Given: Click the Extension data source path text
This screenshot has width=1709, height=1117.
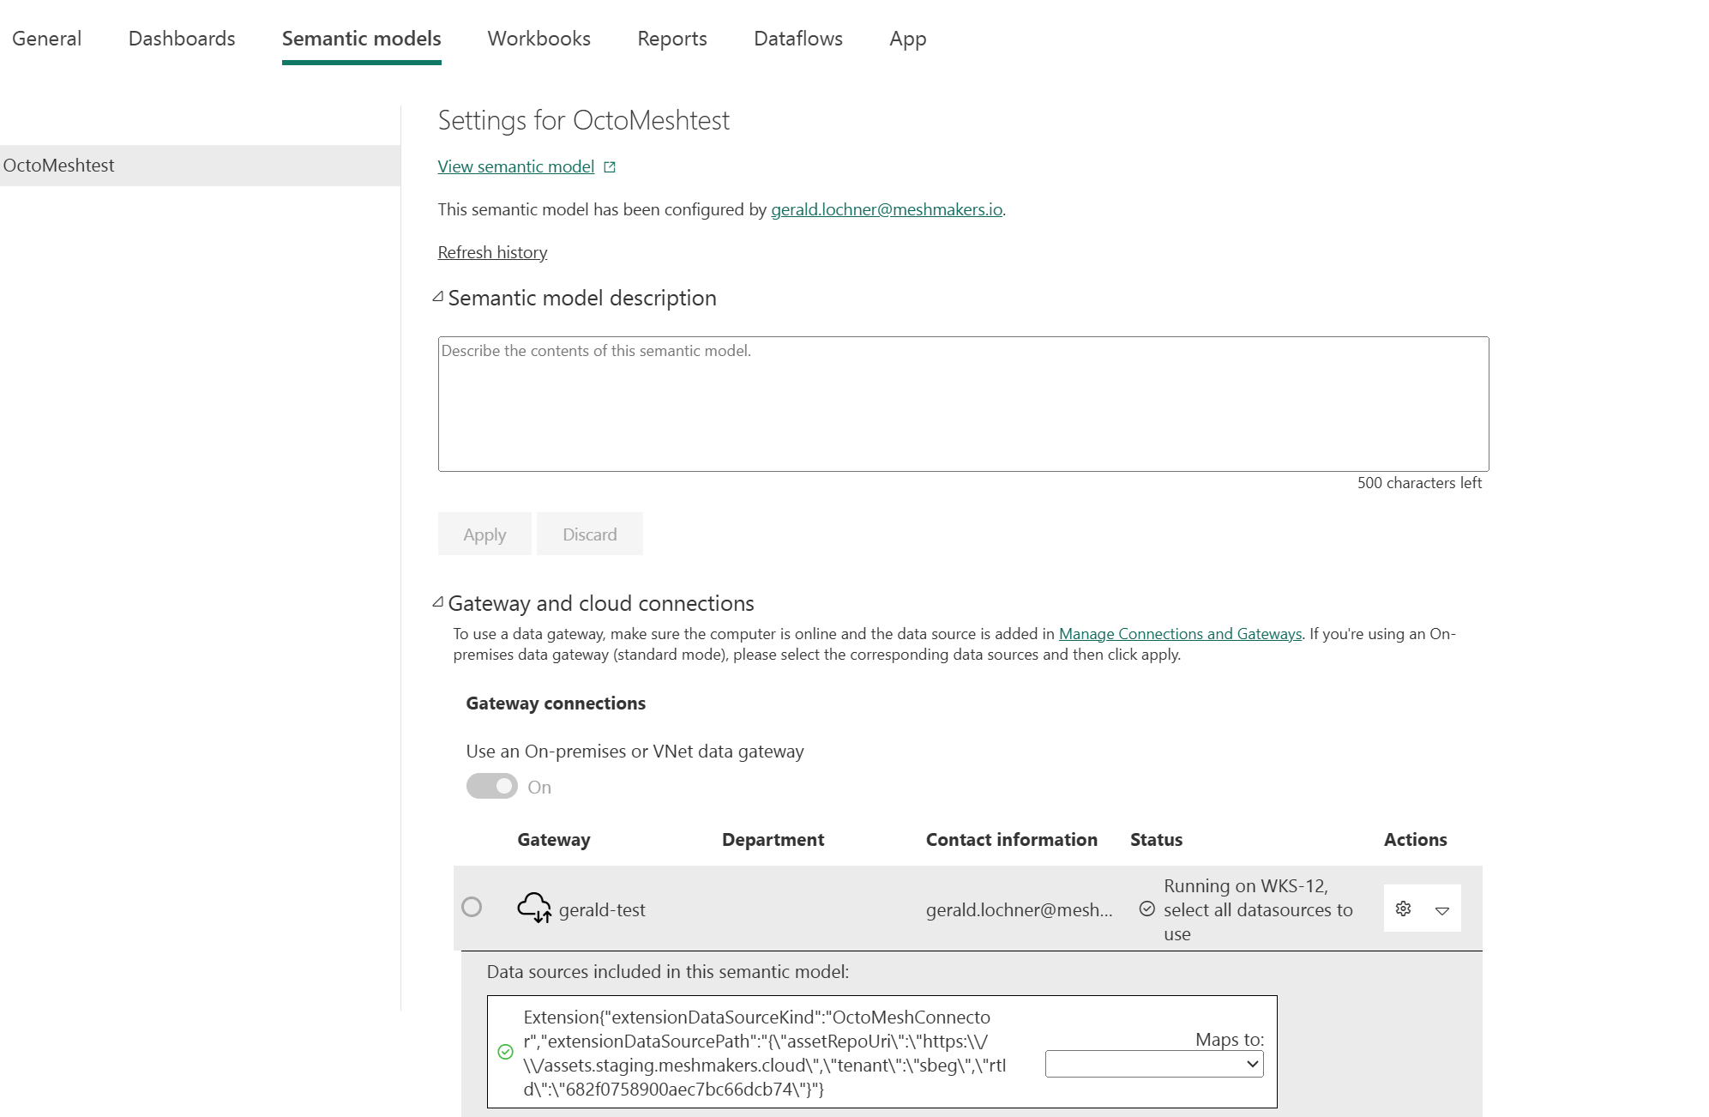Looking at the screenshot, I should tap(765, 1053).
